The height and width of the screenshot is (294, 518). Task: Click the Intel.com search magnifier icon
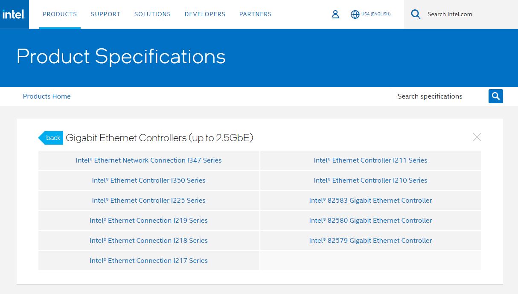[416, 15]
